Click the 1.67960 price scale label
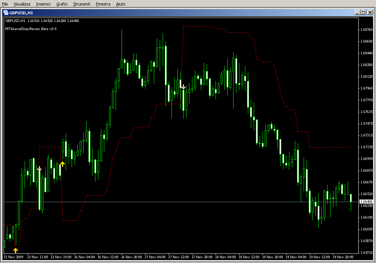 click(x=367, y=88)
